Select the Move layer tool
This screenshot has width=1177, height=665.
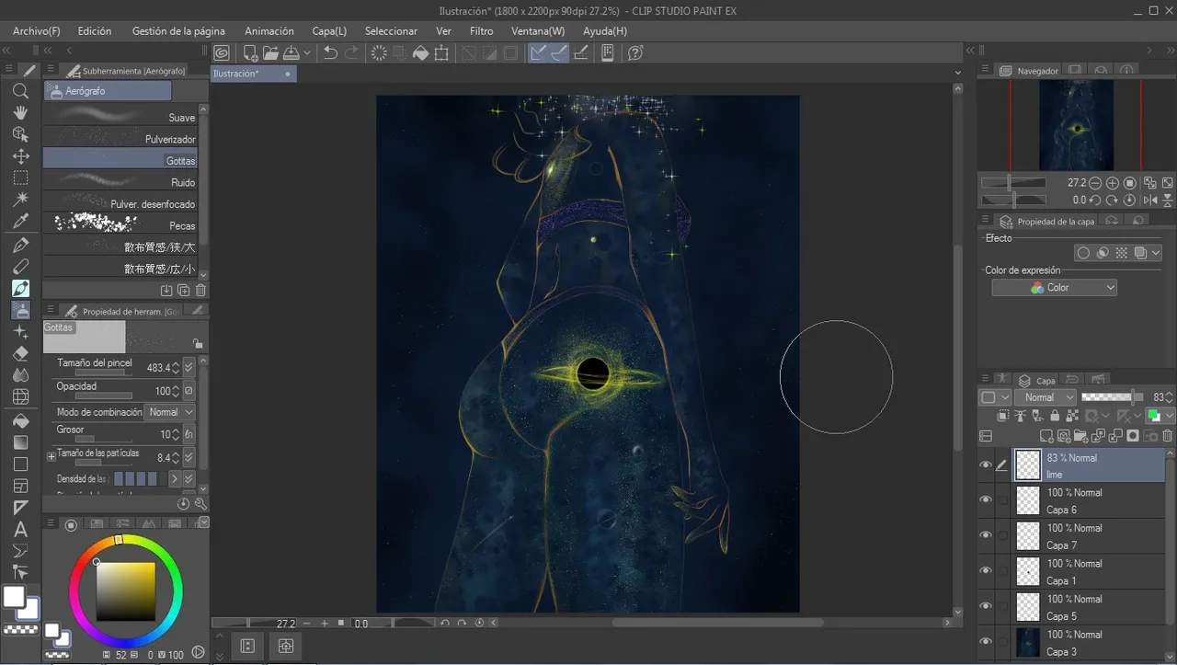tap(20, 156)
